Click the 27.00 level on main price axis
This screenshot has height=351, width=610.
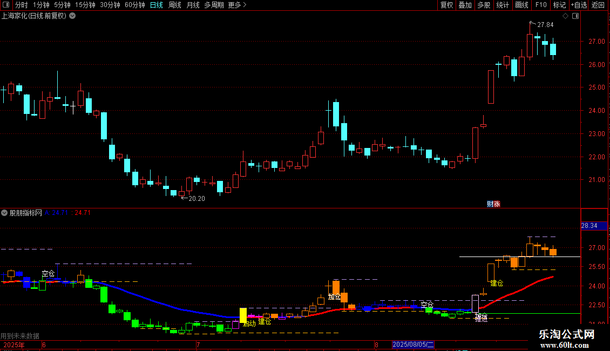(x=597, y=41)
